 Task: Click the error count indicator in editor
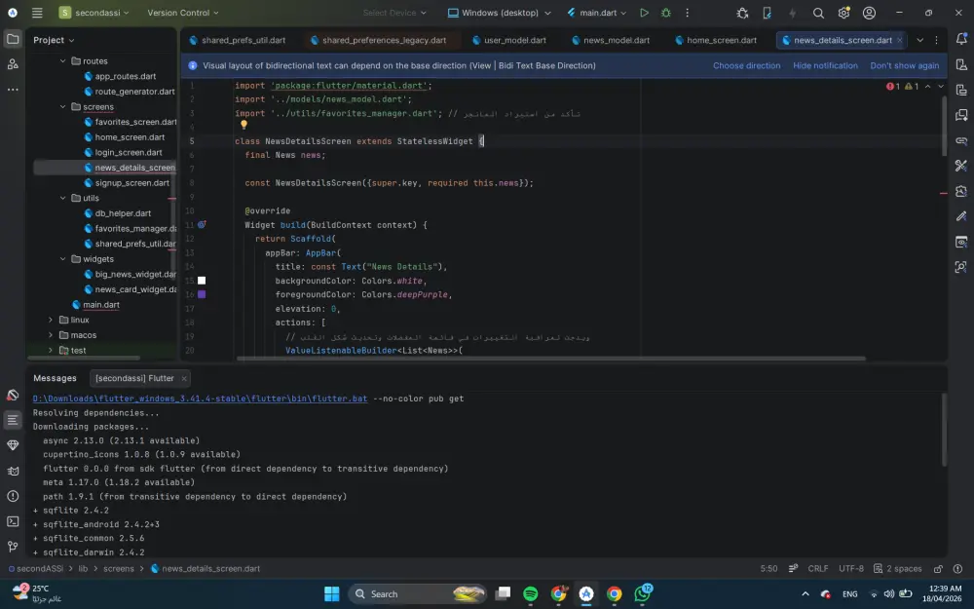click(x=893, y=87)
